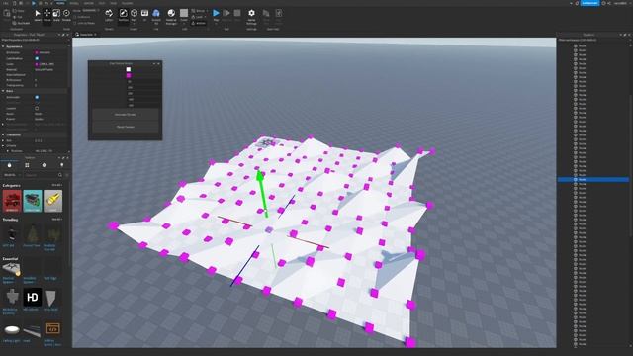Open the UI tool in the ribbon
This screenshot has height=356, width=633.
[x=144, y=15]
